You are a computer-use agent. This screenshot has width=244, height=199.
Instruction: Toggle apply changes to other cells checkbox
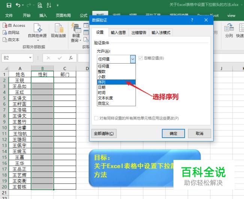click(x=96, y=118)
